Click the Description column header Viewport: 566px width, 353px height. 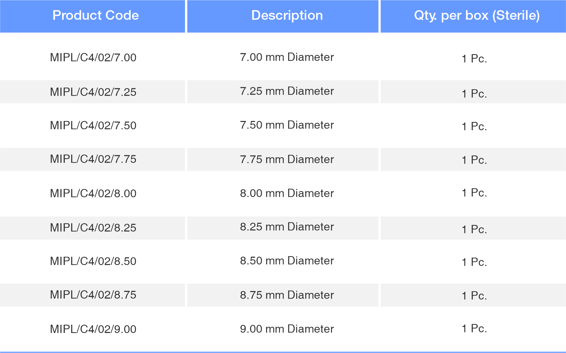(x=287, y=15)
